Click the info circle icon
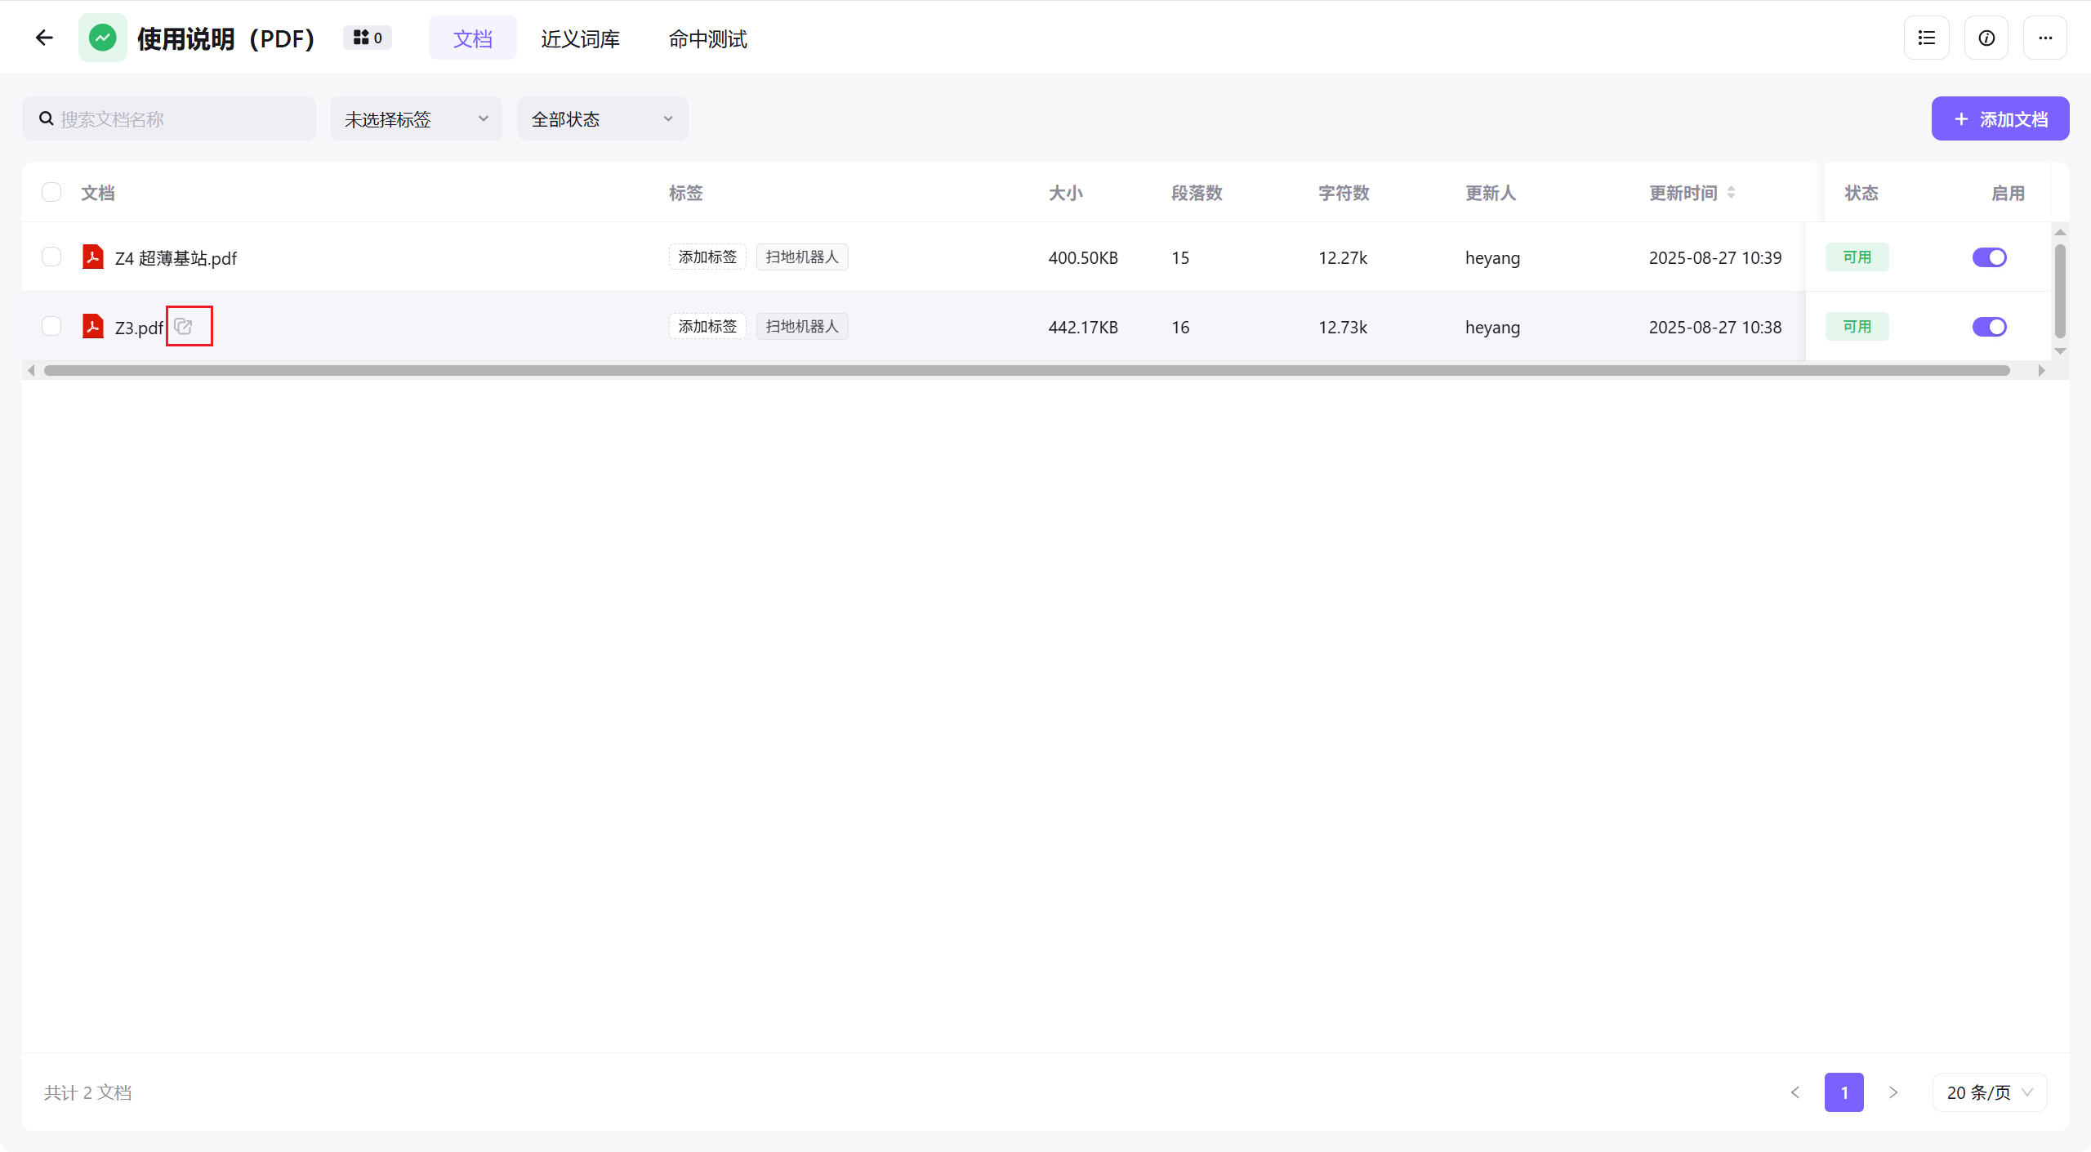The height and width of the screenshot is (1152, 2091). (x=1986, y=38)
